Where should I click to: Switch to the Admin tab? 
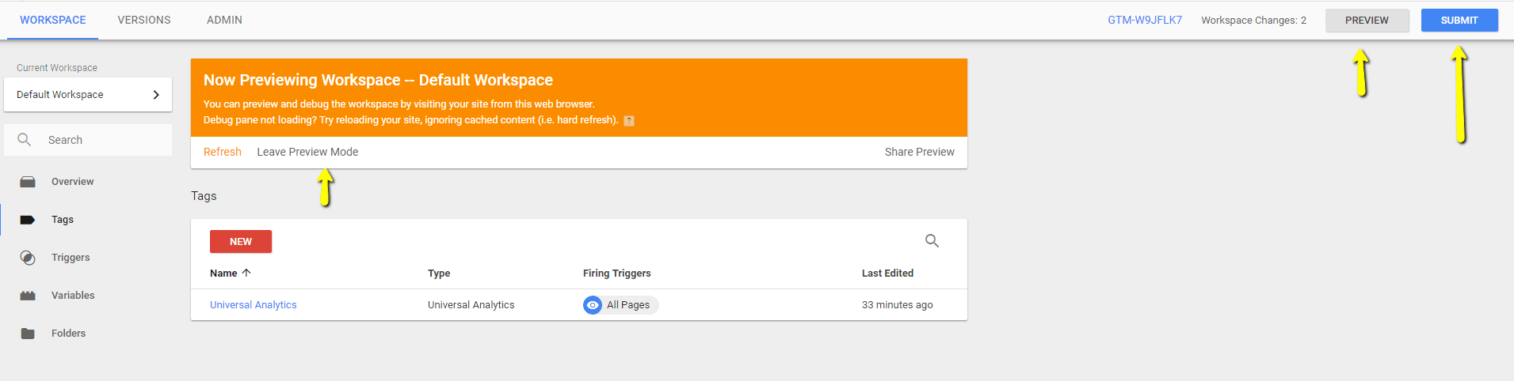[224, 20]
